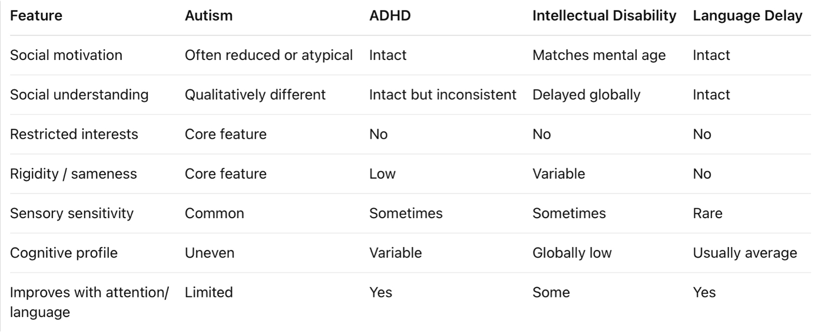The height and width of the screenshot is (334, 815).
Task: Click the 'Intact but inconsistent' cell
Action: click(x=442, y=95)
